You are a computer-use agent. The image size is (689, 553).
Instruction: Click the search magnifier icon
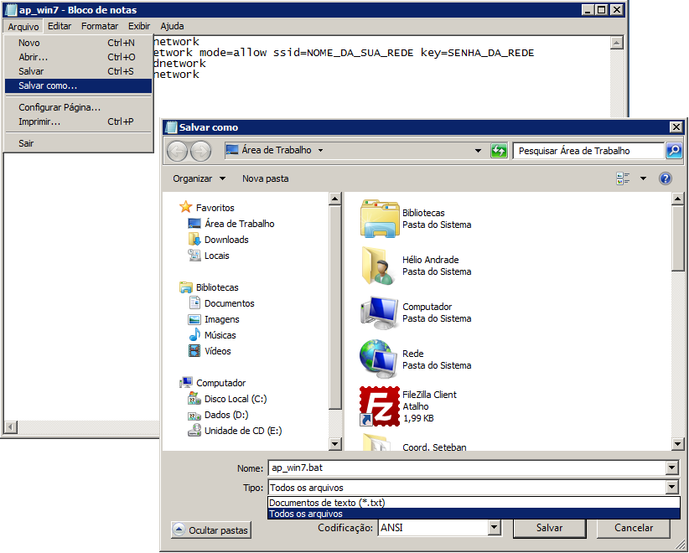(673, 151)
